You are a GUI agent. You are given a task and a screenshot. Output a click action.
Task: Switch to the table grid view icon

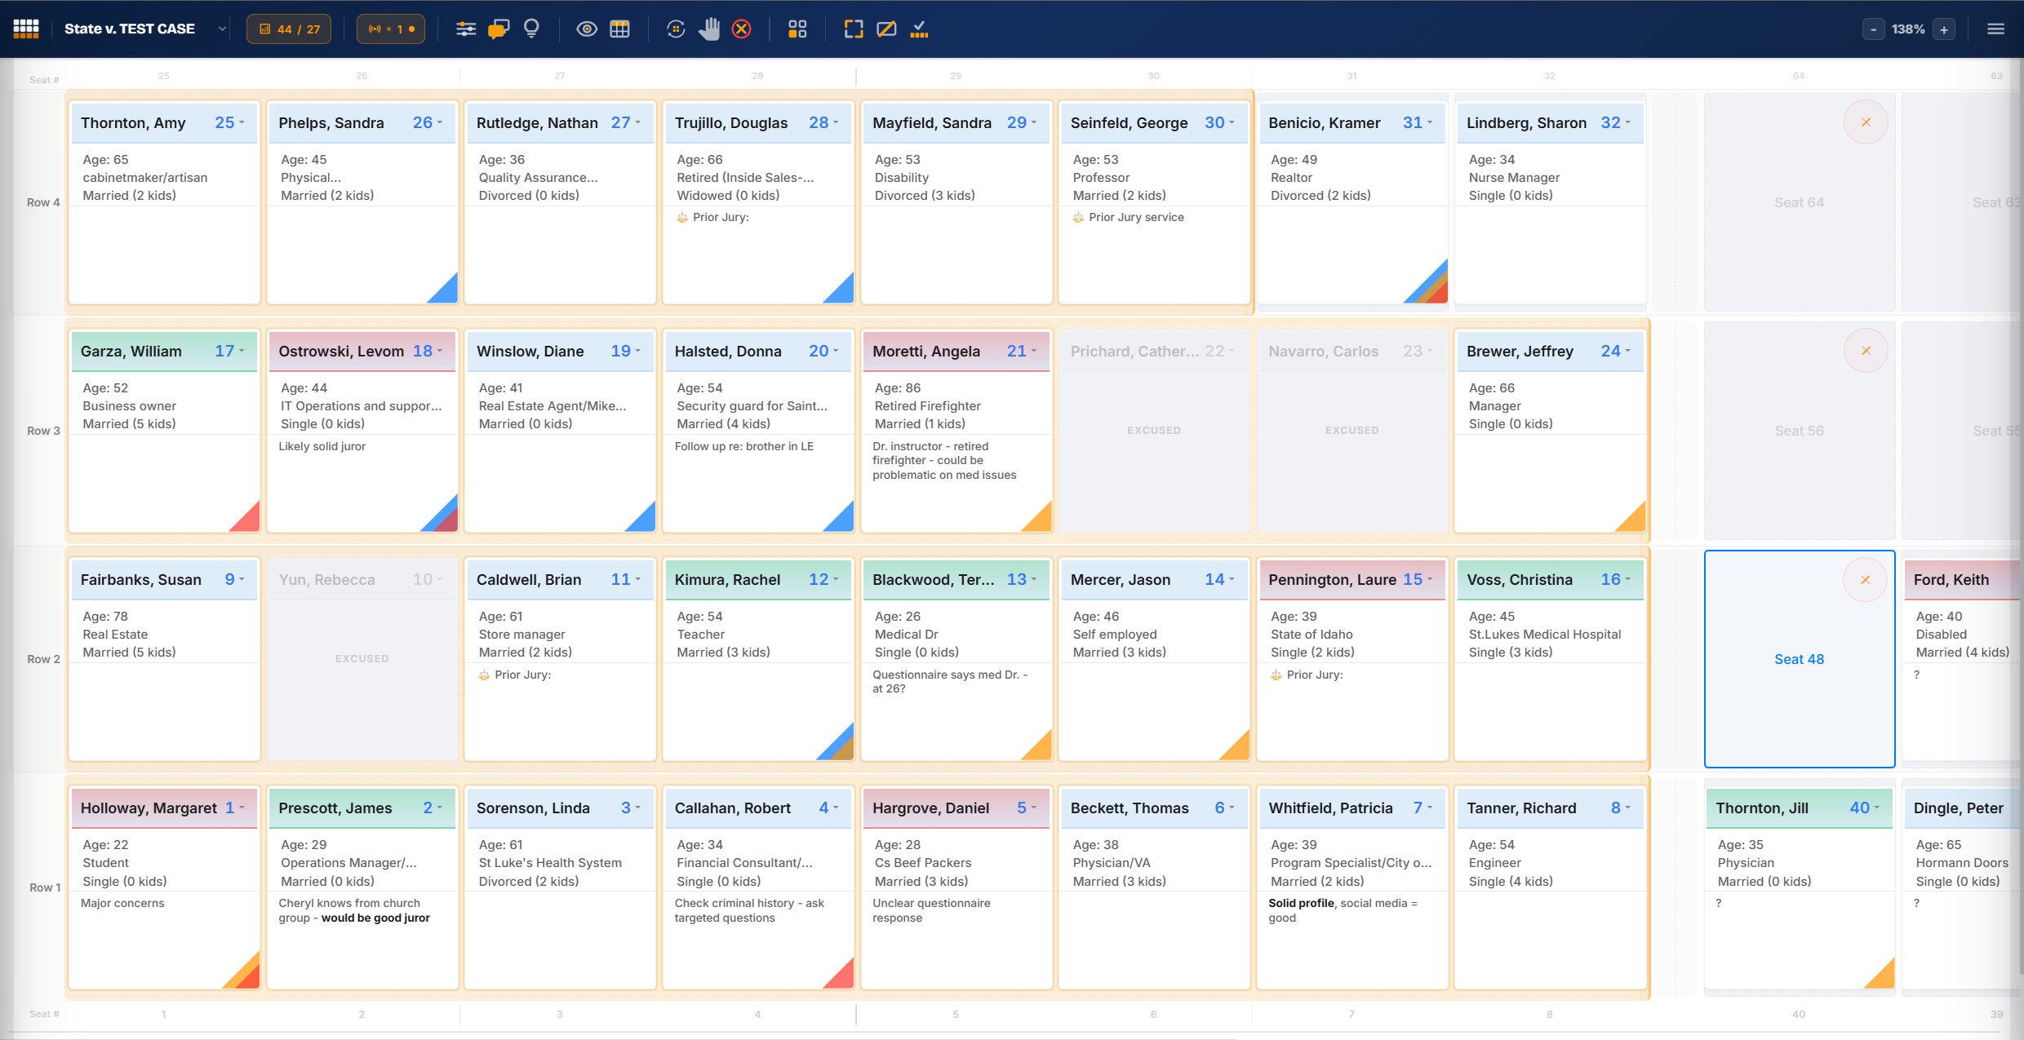(620, 29)
